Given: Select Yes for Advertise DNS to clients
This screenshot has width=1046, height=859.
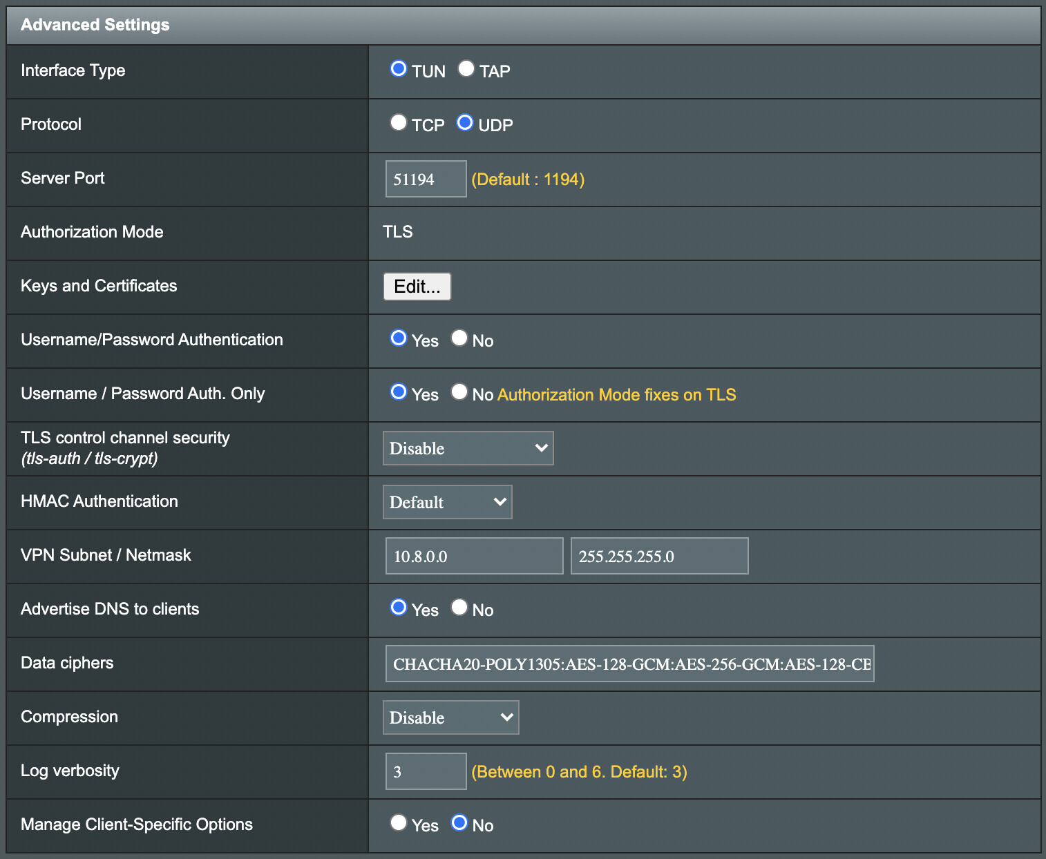Looking at the screenshot, I should click(399, 608).
